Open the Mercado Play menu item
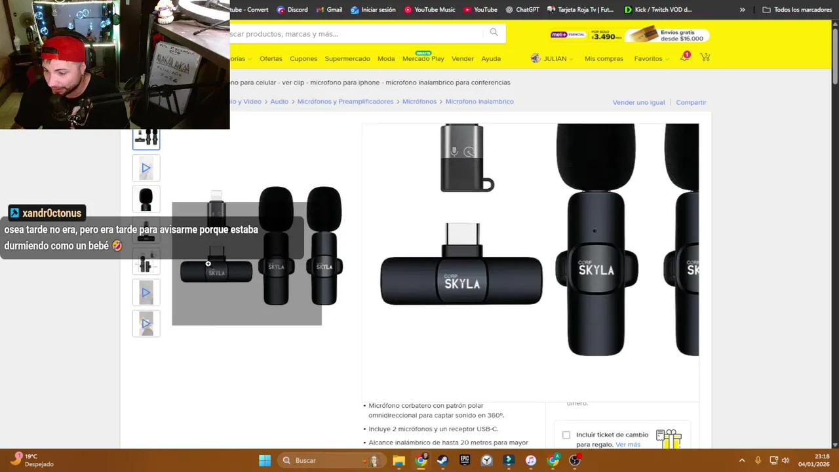Viewport: 839px width, 472px height. pos(423,58)
